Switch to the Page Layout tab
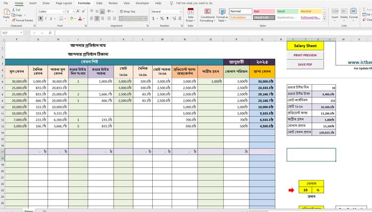Viewport: 372px width, 212px height. pos(63,3)
